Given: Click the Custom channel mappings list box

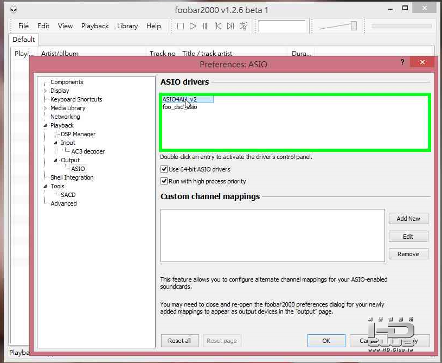Looking at the screenshot, I should point(273,235).
